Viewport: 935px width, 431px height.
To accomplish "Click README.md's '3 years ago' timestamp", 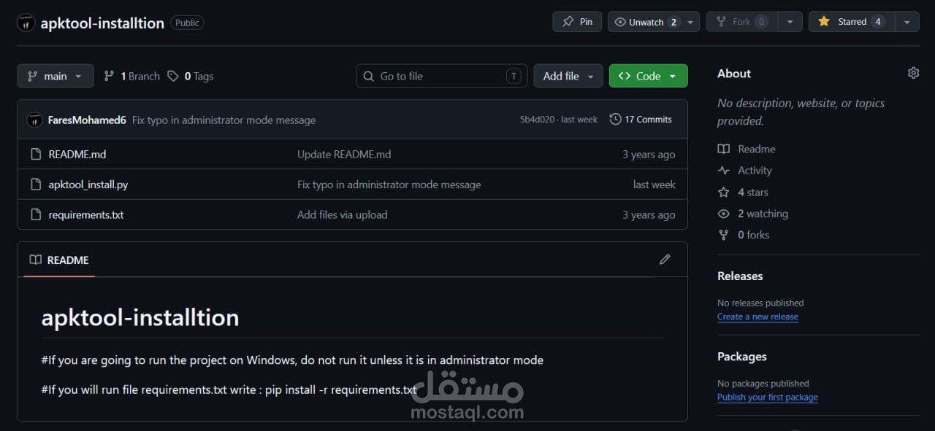I will pyautogui.click(x=649, y=155).
